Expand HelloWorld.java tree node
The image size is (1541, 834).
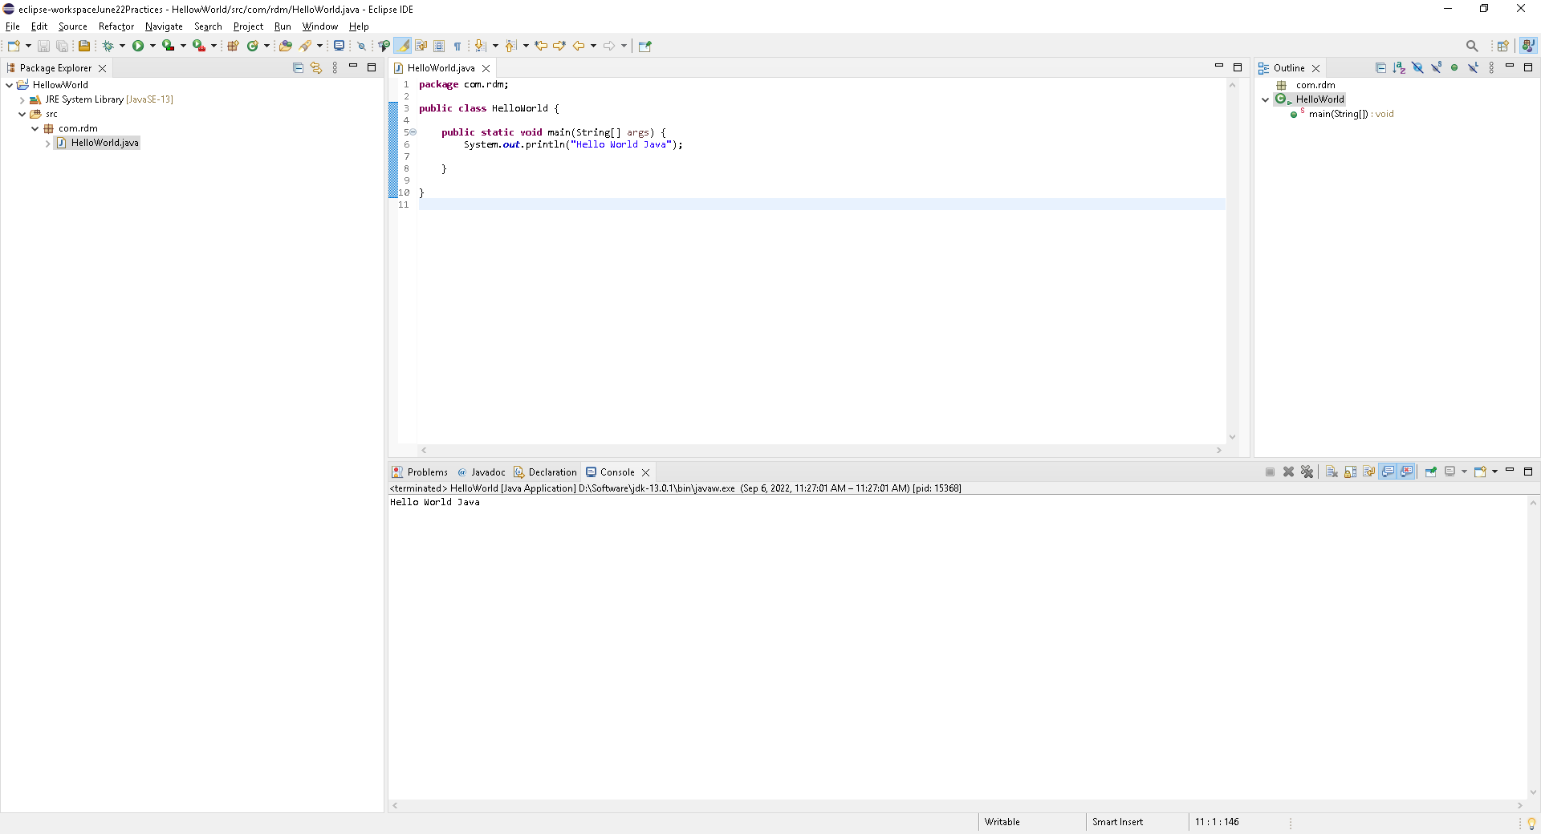pyautogui.click(x=47, y=144)
